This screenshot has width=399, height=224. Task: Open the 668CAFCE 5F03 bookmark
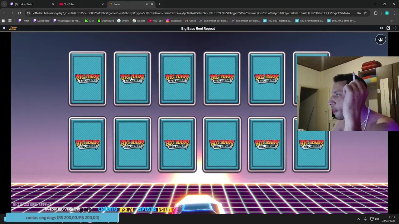[x=341, y=21]
